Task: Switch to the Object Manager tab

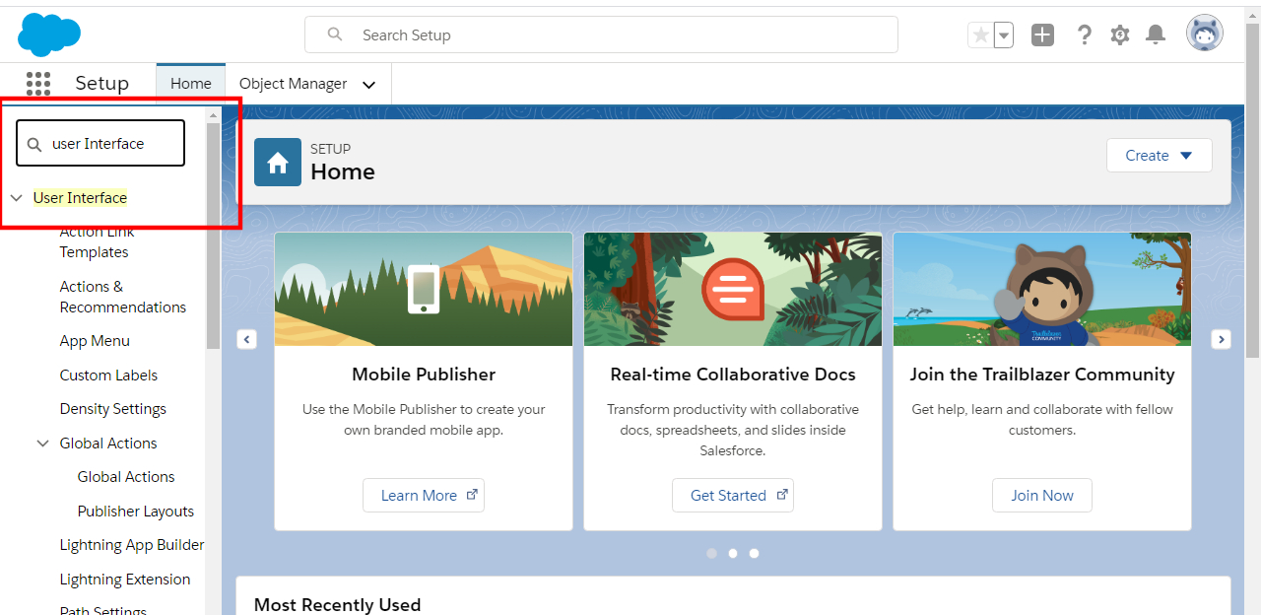Action: (293, 83)
